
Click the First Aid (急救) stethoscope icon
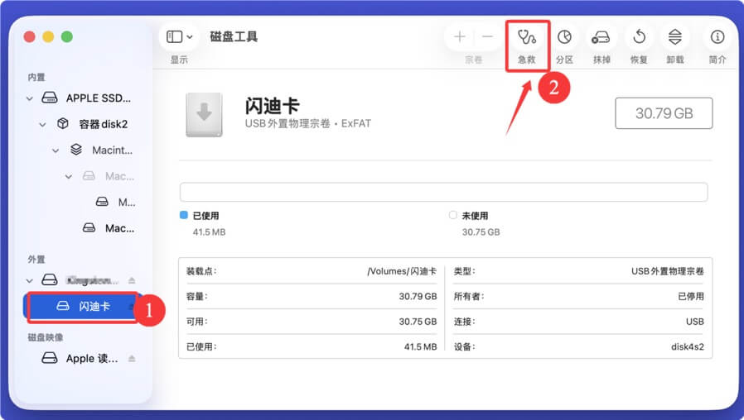(x=527, y=37)
